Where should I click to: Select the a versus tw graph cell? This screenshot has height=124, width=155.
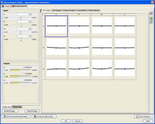102,26
